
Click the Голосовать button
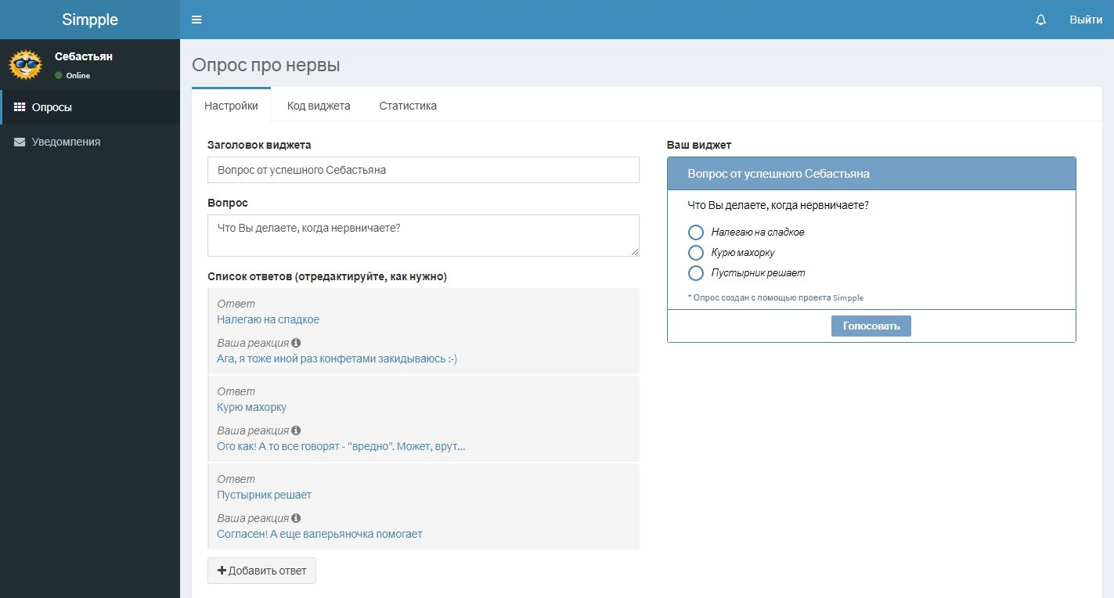click(871, 326)
